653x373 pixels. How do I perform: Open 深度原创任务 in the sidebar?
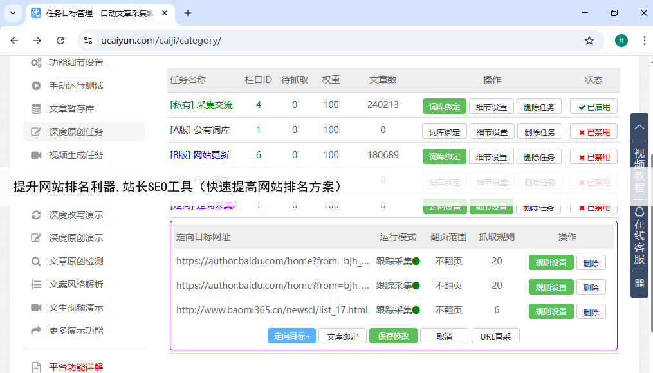pos(76,132)
